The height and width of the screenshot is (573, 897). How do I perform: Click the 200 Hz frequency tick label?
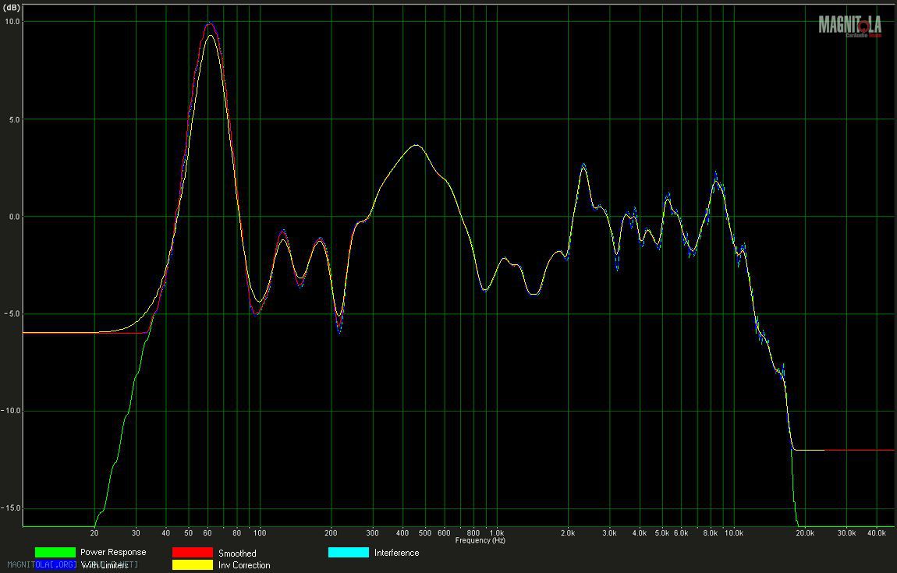[331, 533]
